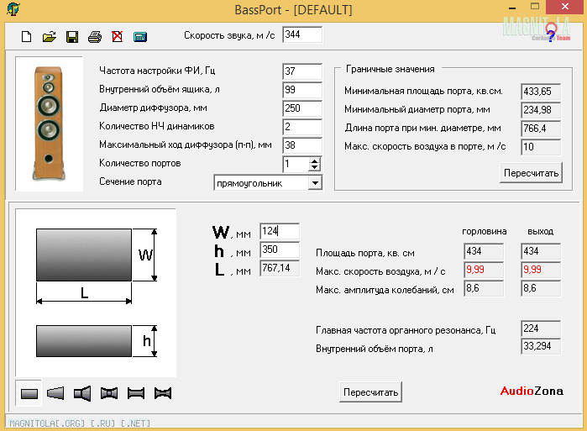Click the Скорость звука input field
The image size is (587, 431).
pos(302,34)
